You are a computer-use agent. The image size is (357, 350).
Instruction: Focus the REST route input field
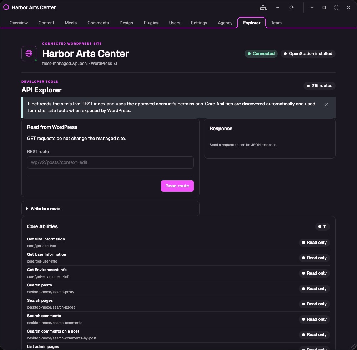110,162
